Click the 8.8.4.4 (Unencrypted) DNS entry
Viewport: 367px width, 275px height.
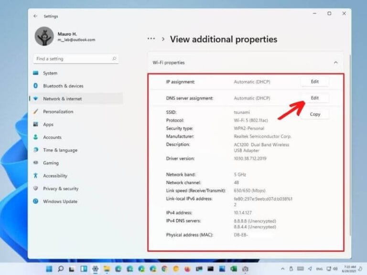click(255, 227)
